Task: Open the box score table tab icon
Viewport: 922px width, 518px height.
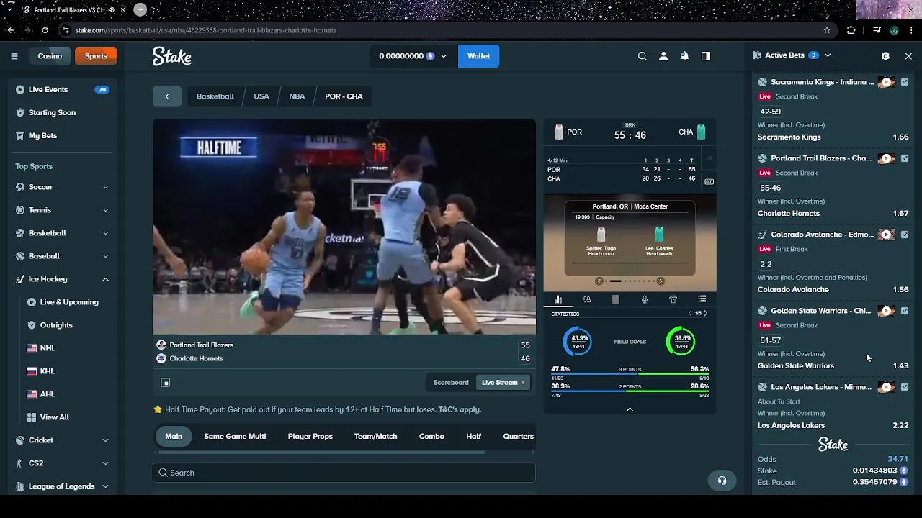Action: click(615, 299)
